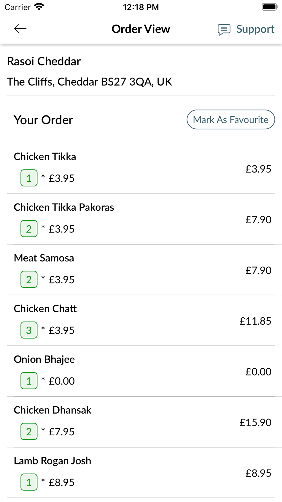
Task: Tap Chicken Chatt total price £11.85
Action: 255,321
